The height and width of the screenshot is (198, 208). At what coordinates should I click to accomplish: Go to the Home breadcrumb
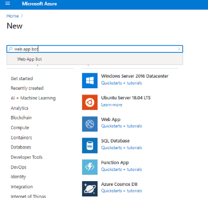pos(12,16)
